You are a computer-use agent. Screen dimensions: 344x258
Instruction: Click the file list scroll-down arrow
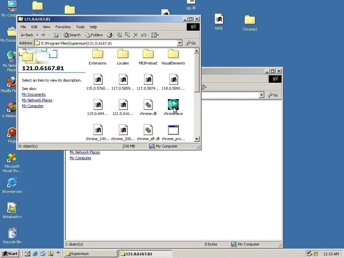coord(197,139)
